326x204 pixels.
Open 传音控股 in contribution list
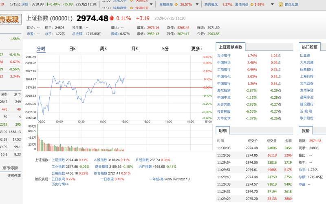click(x=224, y=111)
